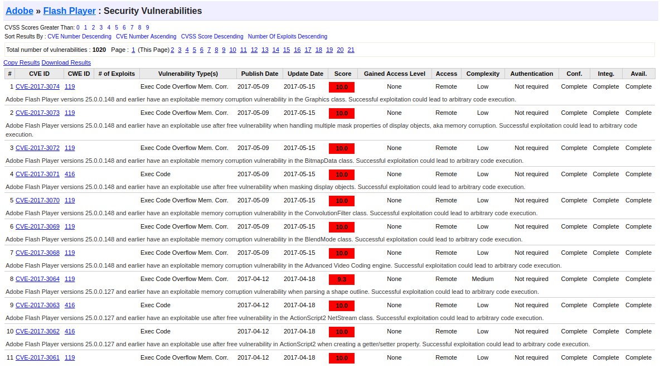The width and height of the screenshot is (660, 368).
Task: Open CVE-2017-3074 details
Action: click(x=37, y=86)
